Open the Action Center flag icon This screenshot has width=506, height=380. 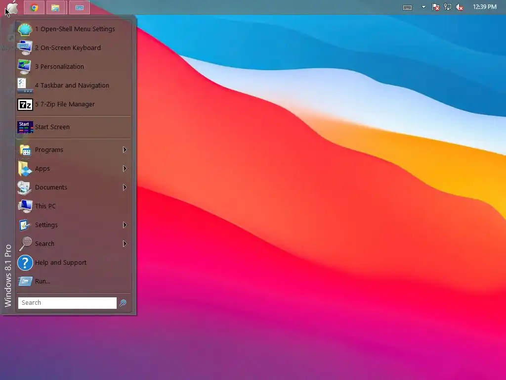[x=435, y=7]
